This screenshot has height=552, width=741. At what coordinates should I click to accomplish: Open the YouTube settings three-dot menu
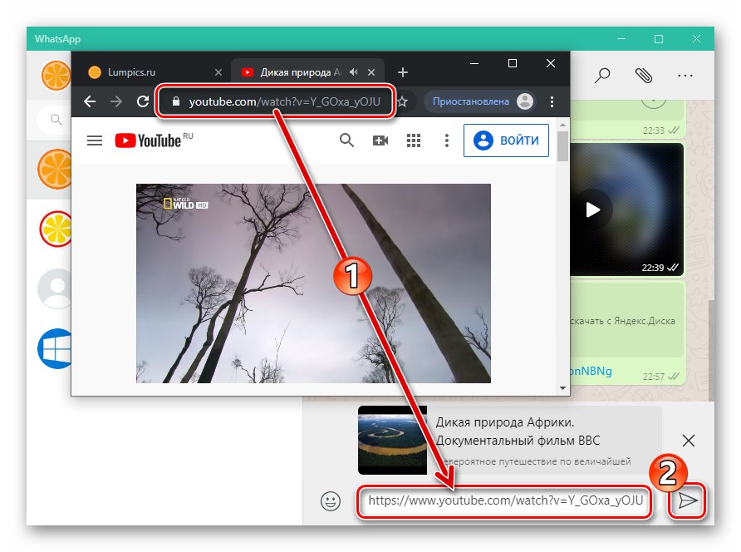pos(447,140)
